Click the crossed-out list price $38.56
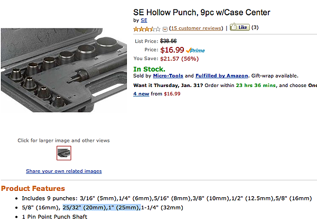The width and height of the screenshot is (317, 222). [169, 41]
